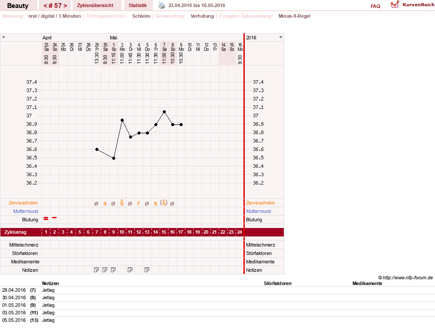Screen dimensions: 435x336
Task: Click the temperature point on 9 May
Action: pos(181,125)
